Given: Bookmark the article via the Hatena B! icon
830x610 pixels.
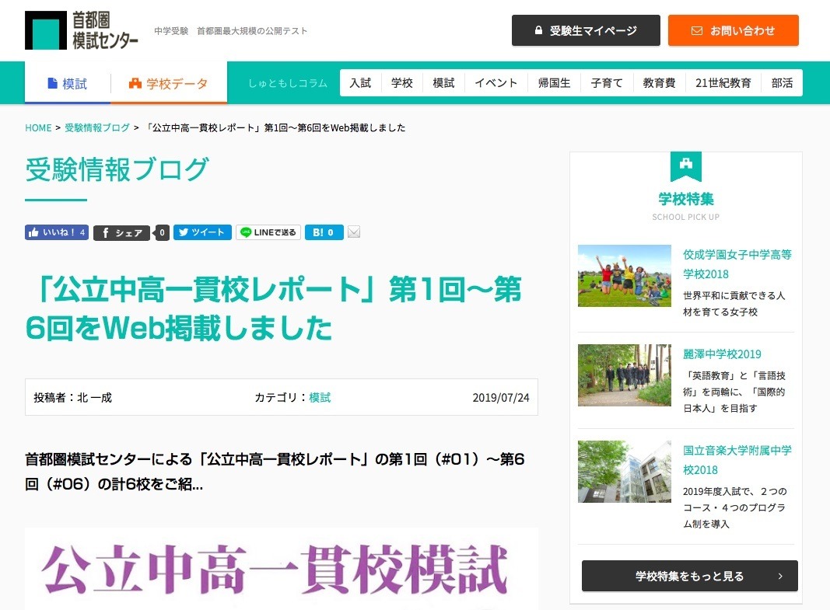Looking at the screenshot, I should (x=323, y=232).
